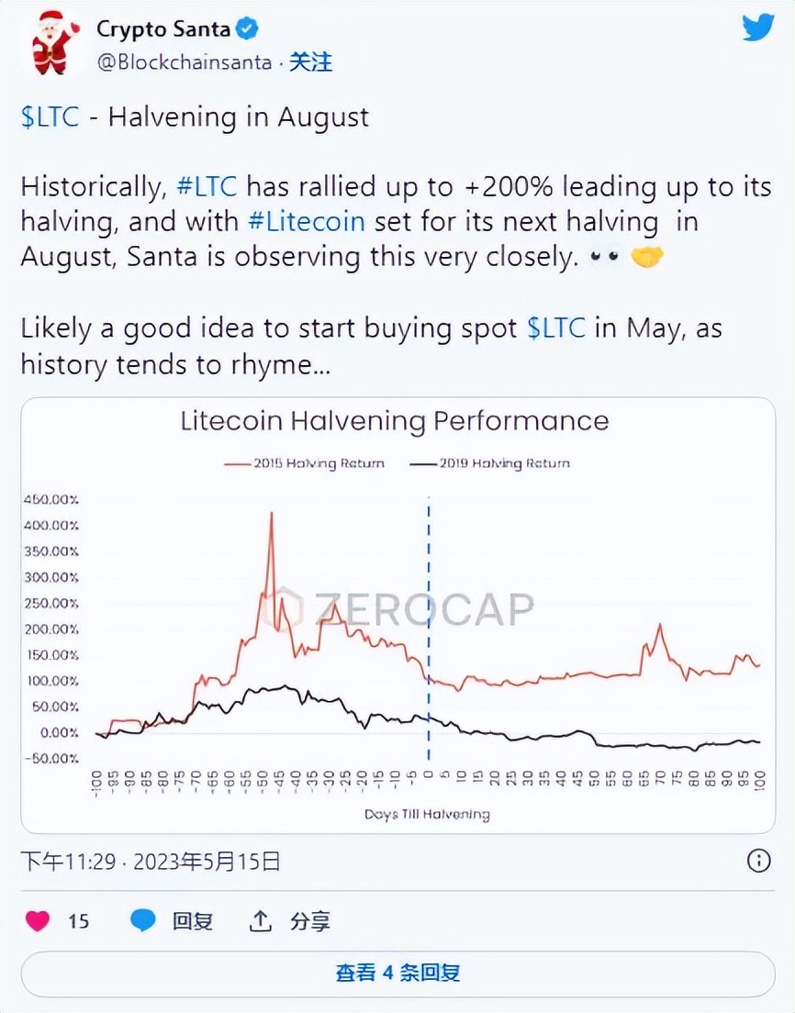Viewport: 795px width, 1013px height.
Task: Follow the account via 关注 link
Action: [x=310, y=62]
